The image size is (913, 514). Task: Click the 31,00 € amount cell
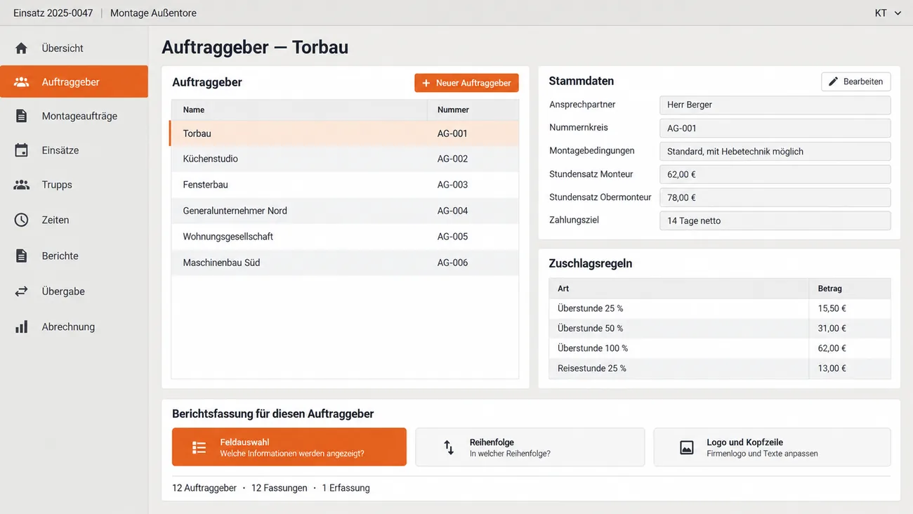click(x=832, y=328)
